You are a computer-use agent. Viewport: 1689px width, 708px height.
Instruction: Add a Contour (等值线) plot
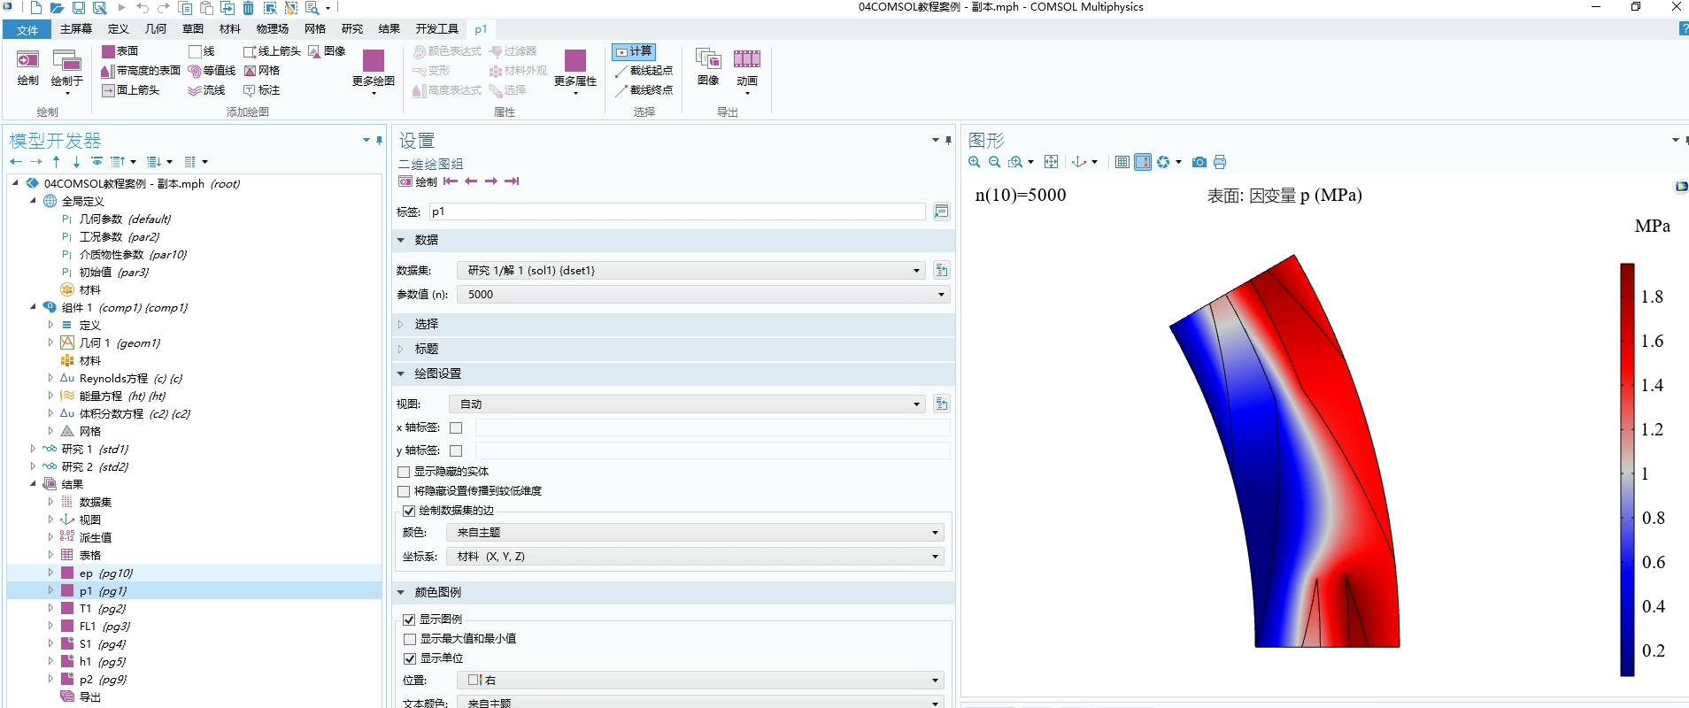click(x=212, y=71)
